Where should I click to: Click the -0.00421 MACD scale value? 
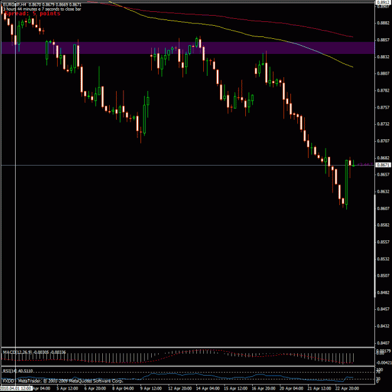click(x=384, y=363)
